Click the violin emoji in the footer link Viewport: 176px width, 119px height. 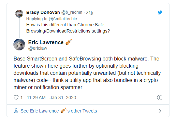point(63,110)
